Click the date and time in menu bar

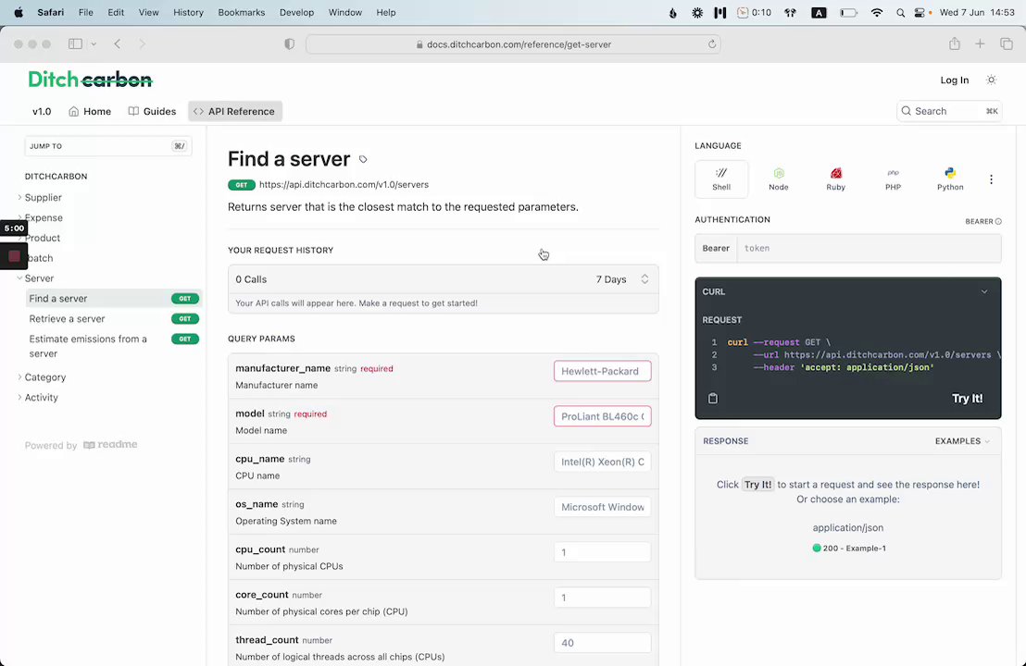pyautogui.click(x=977, y=12)
